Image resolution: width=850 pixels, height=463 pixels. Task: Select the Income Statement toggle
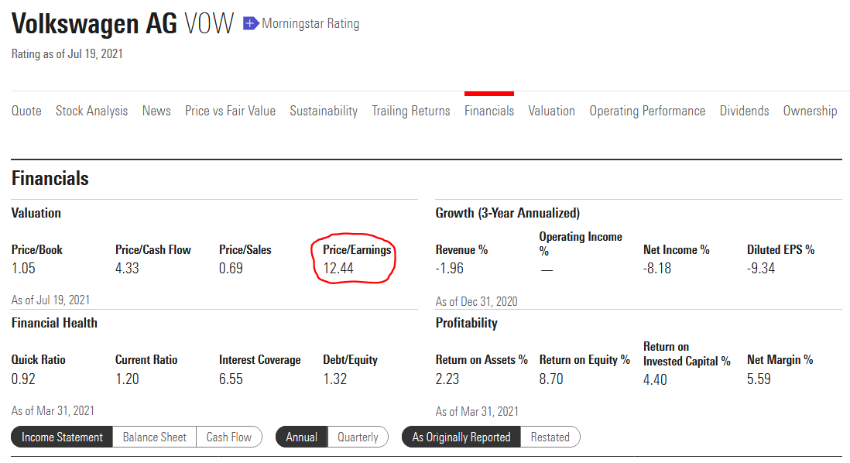62,437
